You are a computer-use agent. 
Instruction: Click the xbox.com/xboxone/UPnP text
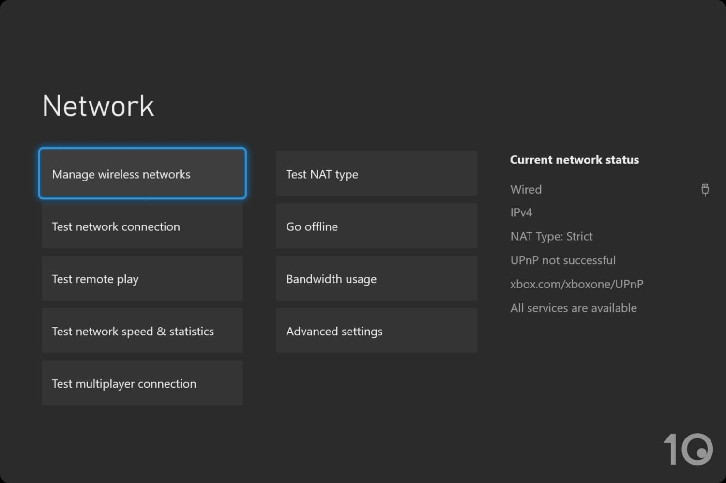pyautogui.click(x=576, y=284)
